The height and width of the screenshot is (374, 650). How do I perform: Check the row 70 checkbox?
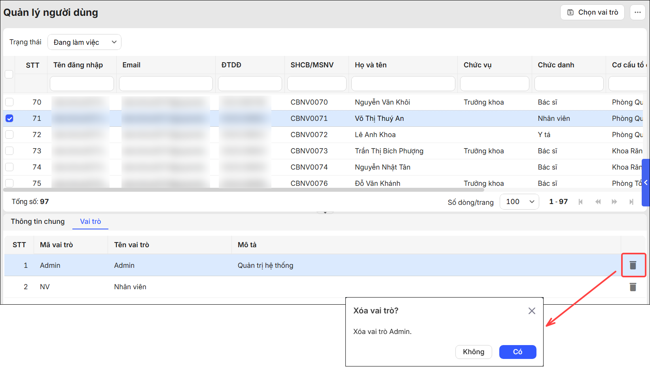pos(9,102)
